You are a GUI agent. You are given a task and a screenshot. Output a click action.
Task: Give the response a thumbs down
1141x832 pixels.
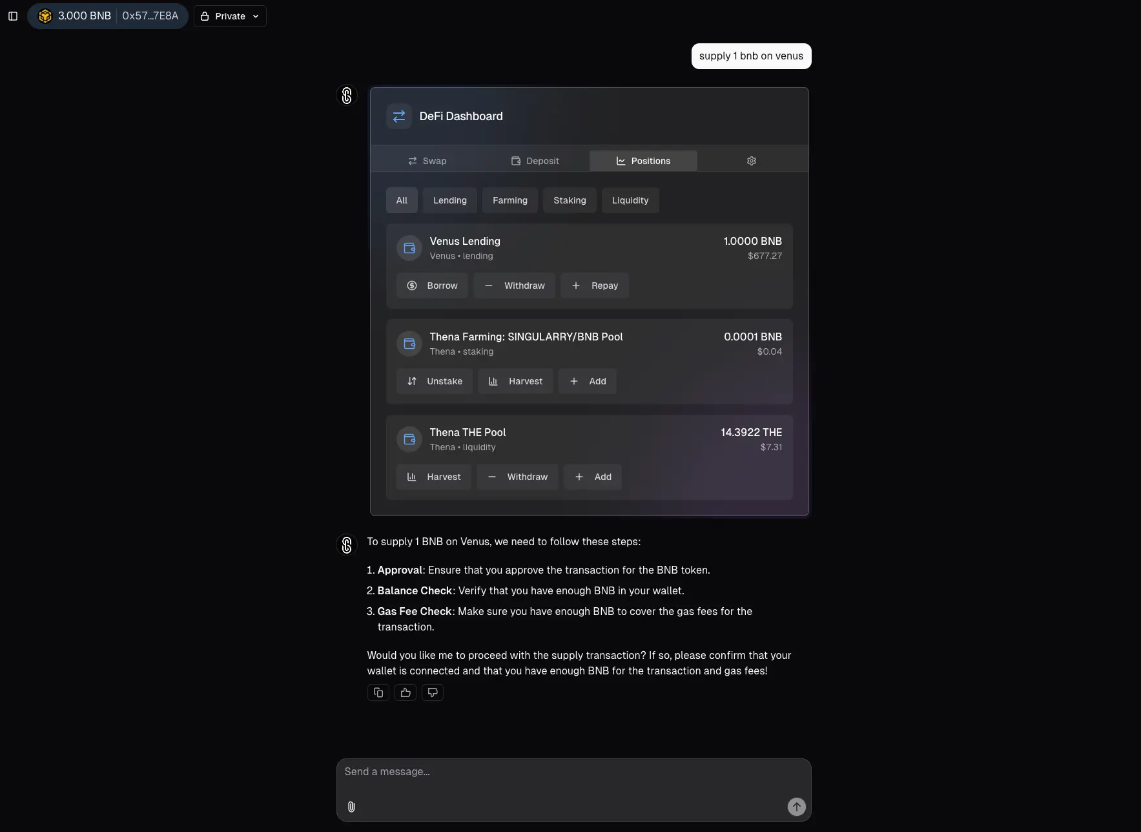[433, 692]
